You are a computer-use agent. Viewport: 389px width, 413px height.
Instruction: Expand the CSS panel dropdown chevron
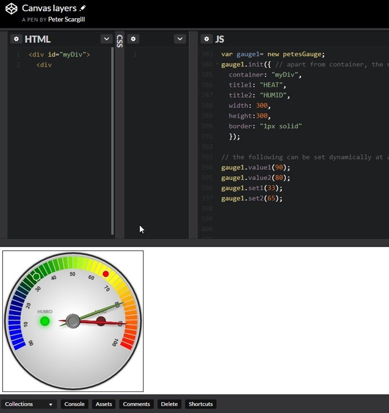coord(180,39)
